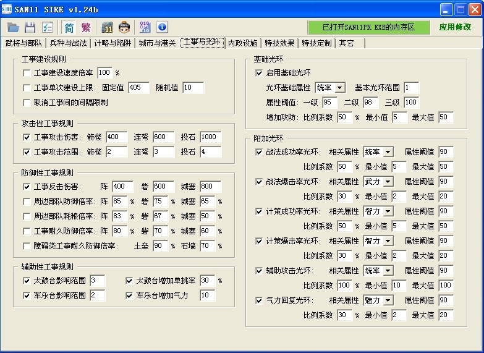Switch to Simplified Chinese (简) icon

(69, 27)
